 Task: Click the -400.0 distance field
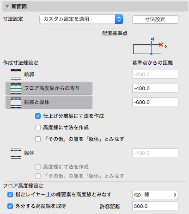coord(155,88)
